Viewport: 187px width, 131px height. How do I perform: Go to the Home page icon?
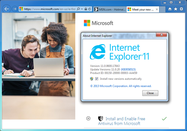[170, 9]
